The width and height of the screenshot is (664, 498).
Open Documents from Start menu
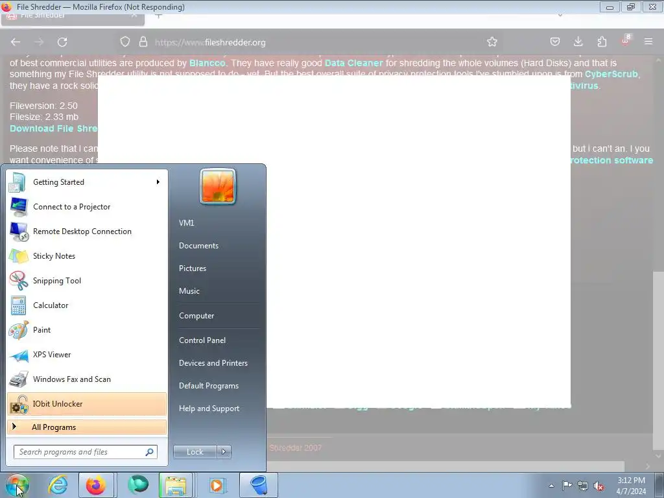coord(198,246)
